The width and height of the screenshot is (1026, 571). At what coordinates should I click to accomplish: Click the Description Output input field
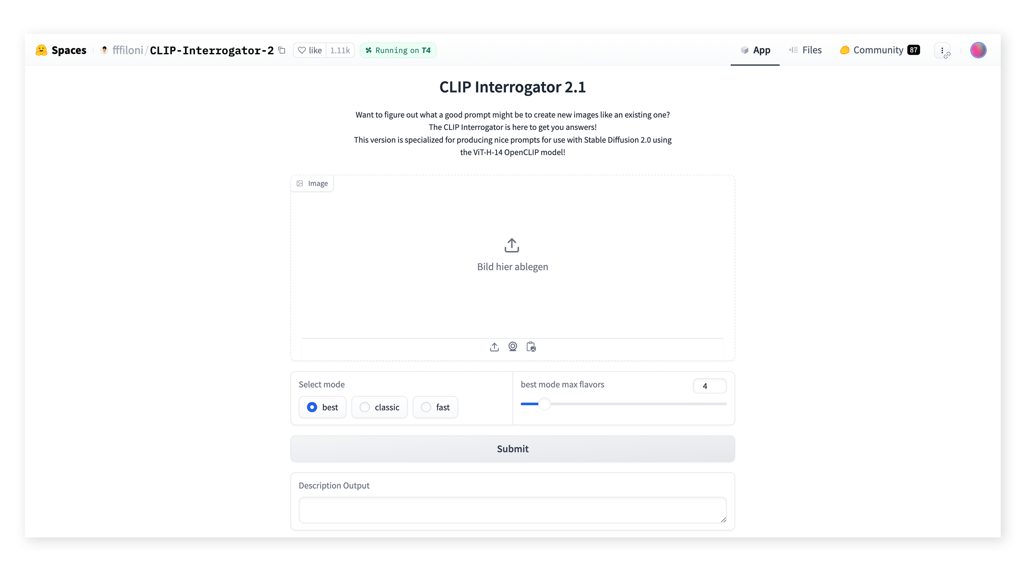pyautogui.click(x=512, y=510)
